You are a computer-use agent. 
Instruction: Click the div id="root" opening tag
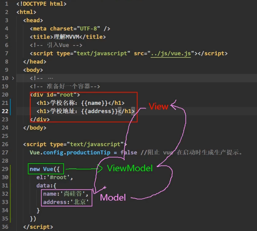point(55,95)
